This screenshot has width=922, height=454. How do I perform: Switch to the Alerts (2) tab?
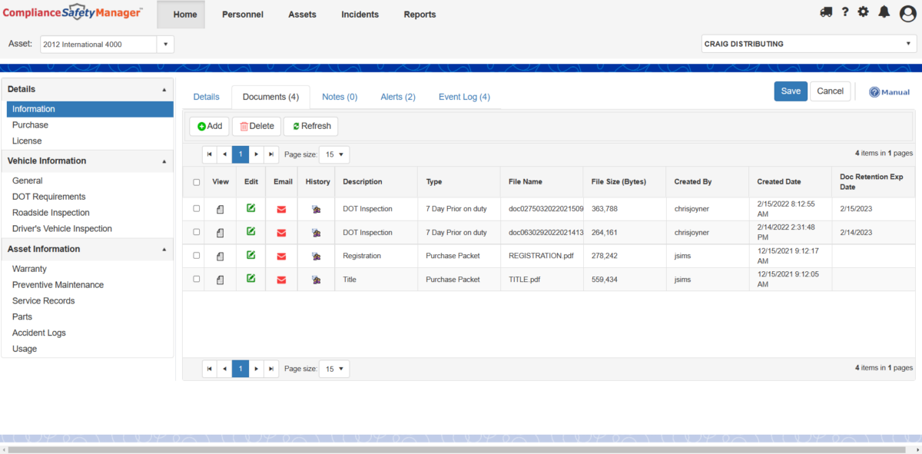click(397, 97)
